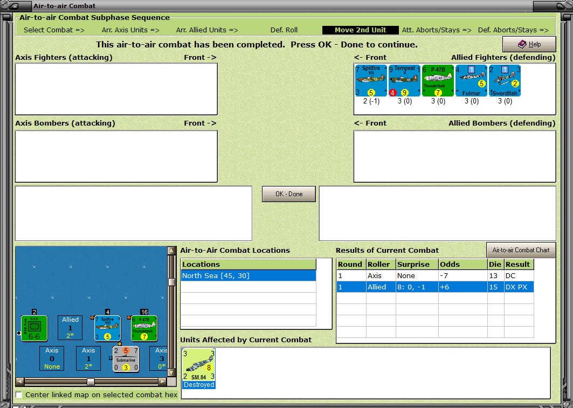Viewport: 573px width, 408px height.
Task: Click the Result column header
Action: tap(519, 265)
